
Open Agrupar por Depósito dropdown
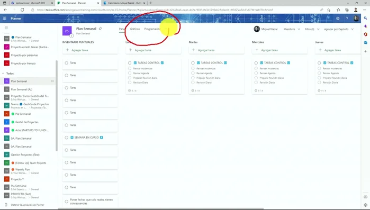click(x=339, y=29)
